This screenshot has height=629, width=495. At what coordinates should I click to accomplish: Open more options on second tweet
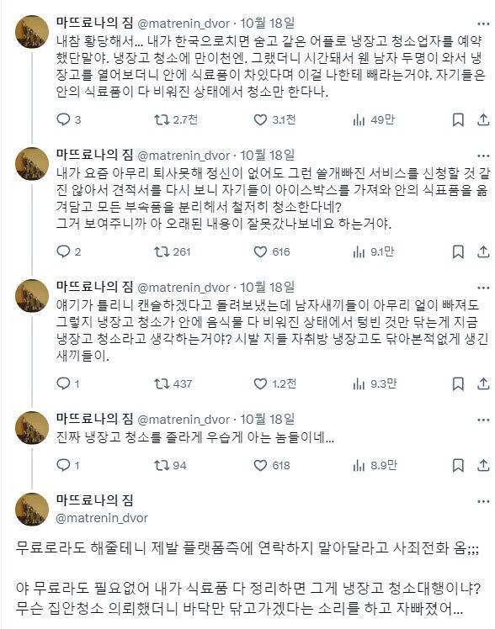(483, 156)
